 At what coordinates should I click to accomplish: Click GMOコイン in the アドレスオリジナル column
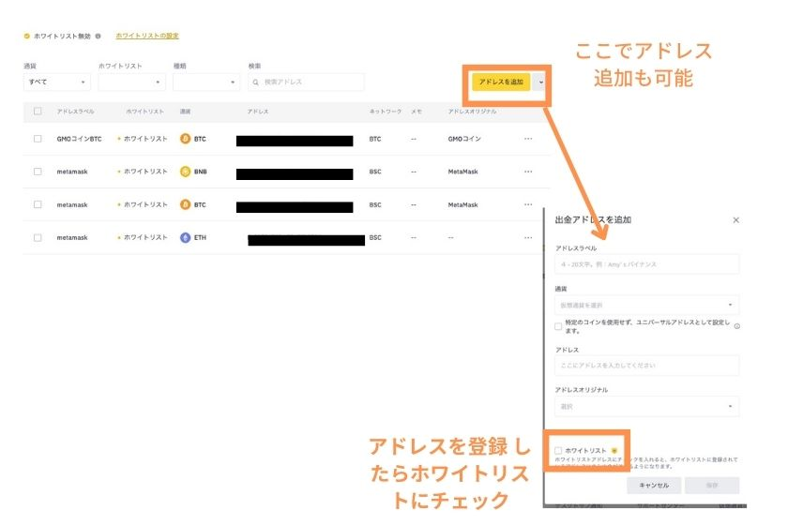464,139
